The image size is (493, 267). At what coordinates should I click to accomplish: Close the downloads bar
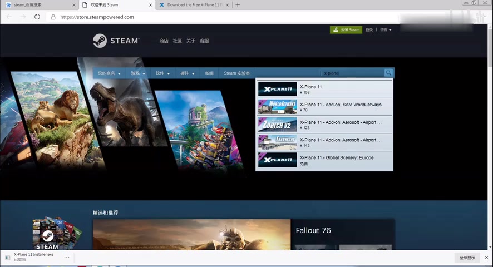click(x=486, y=258)
